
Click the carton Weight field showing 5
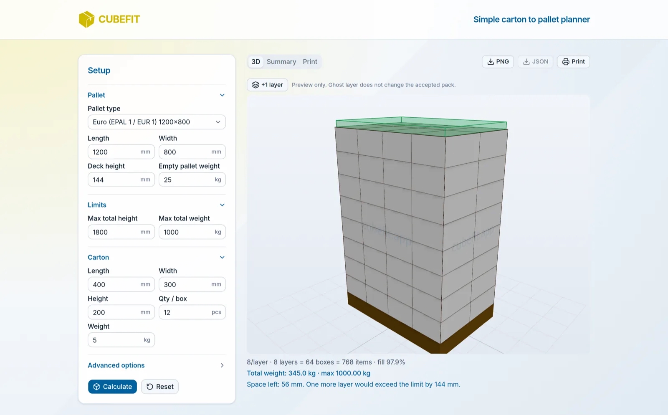point(121,340)
